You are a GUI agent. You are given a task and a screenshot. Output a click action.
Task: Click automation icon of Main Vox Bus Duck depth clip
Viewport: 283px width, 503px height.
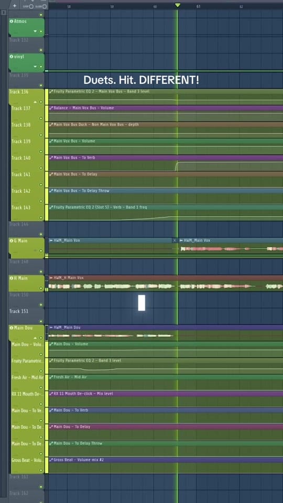click(x=51, y=125)
